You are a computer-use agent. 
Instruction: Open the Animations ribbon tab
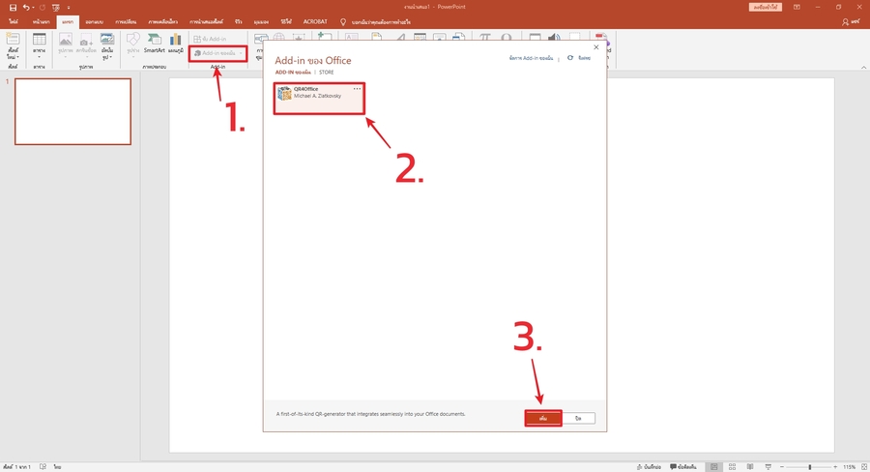tap(163, 22)
